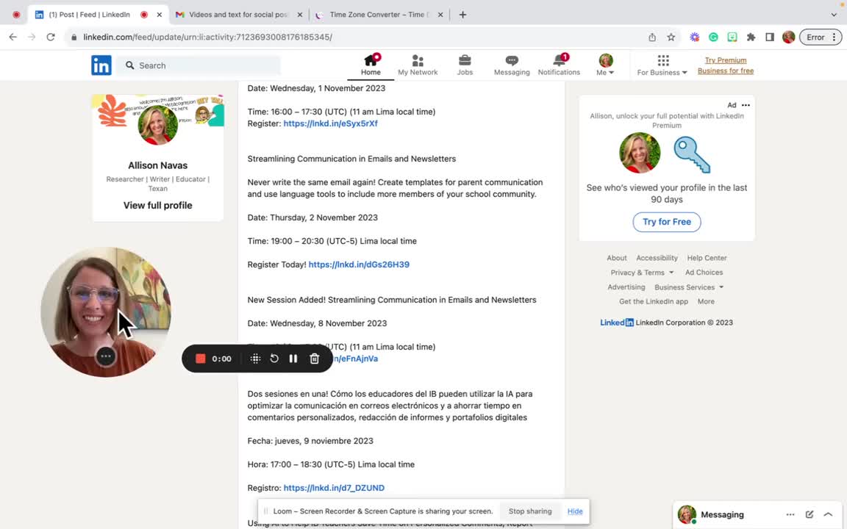Expand messaging overlay chevron

pos(828,514)
